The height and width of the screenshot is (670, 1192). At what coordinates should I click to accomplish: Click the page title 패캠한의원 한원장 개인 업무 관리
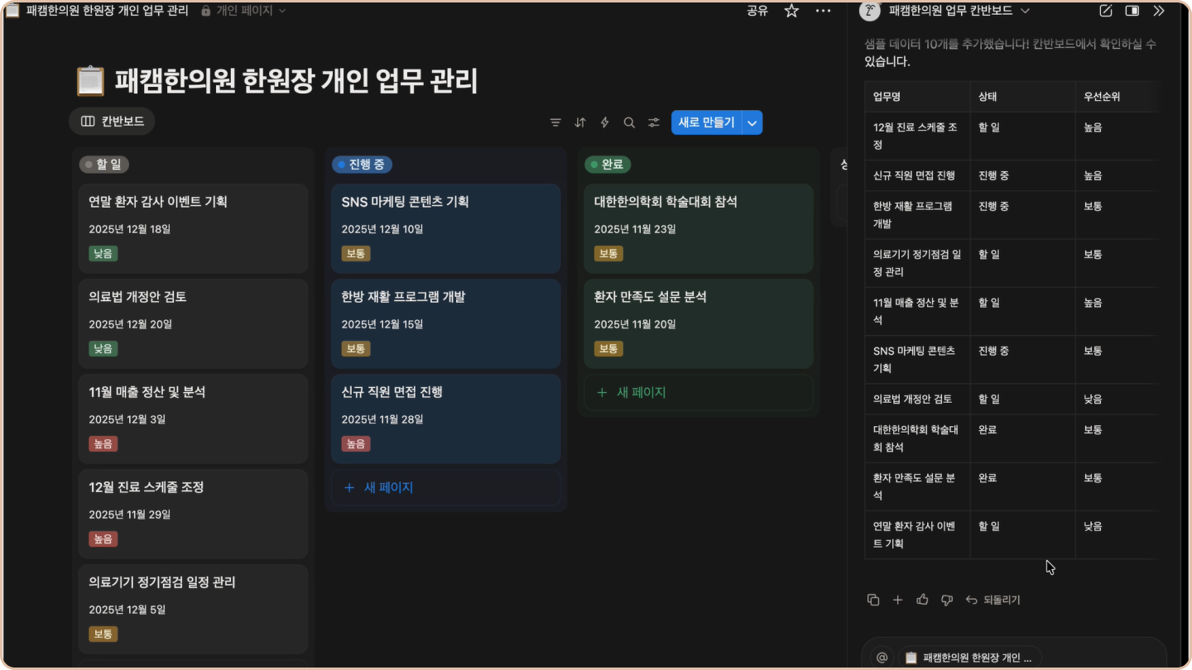(x=296, y=81)
